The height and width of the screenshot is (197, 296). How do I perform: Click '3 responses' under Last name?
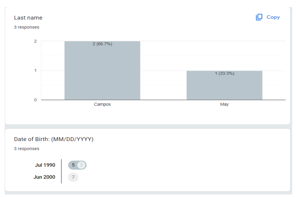[27, 27]
